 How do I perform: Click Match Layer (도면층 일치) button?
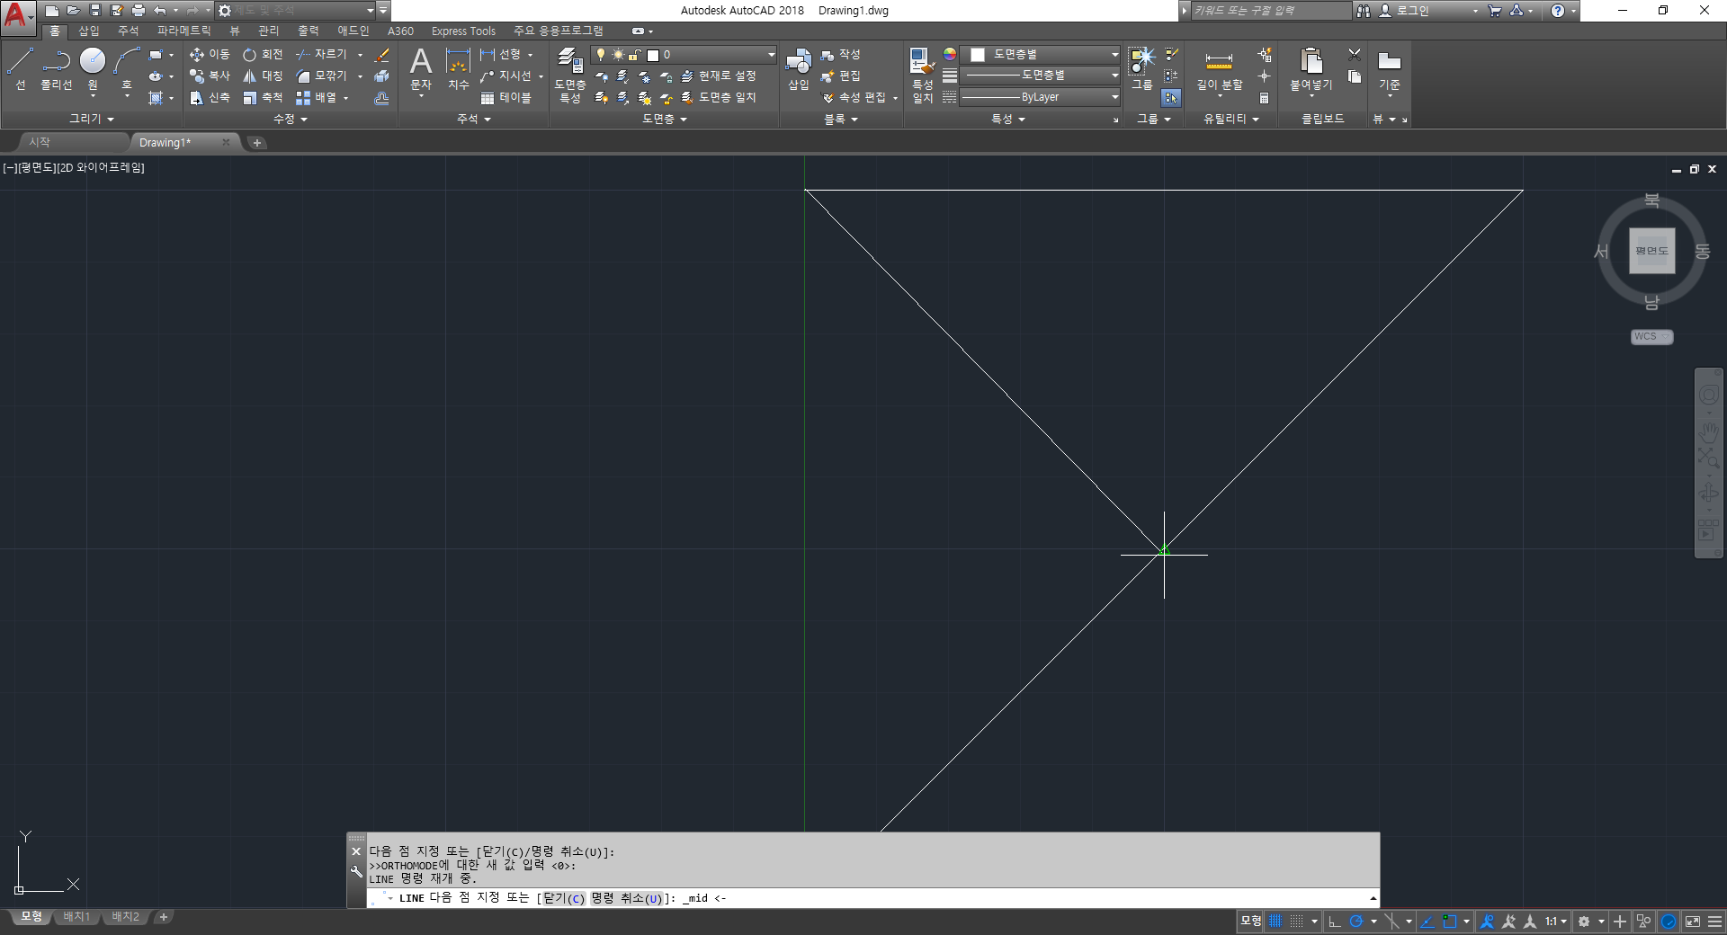718,98
